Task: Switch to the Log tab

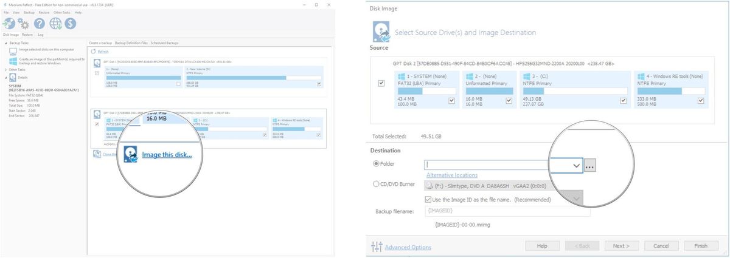Action: click(x=41, y=35)
